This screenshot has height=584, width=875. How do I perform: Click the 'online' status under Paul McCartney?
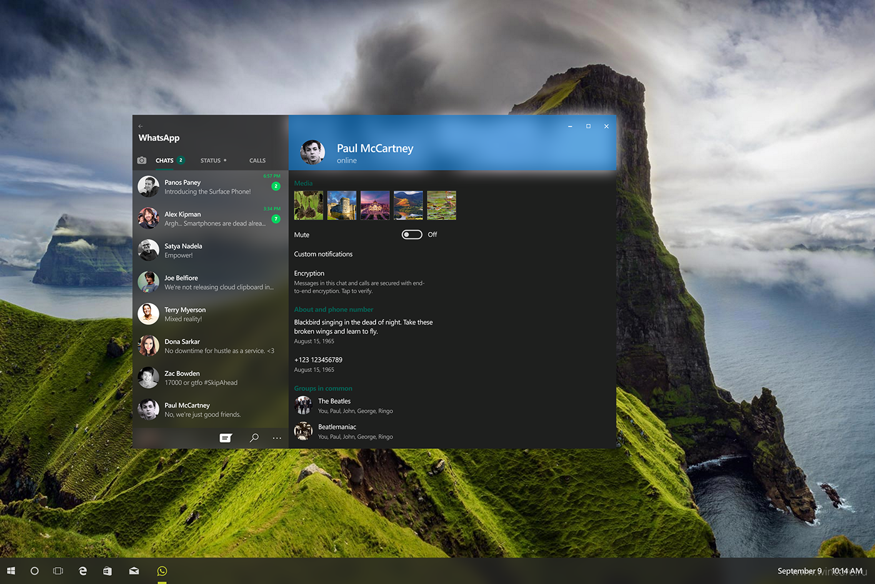[347, 161]
